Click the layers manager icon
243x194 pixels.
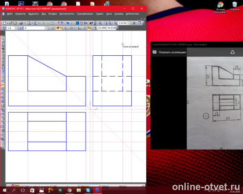coord(21,28)
